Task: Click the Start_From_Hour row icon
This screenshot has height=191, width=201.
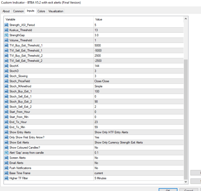Action: coord(6,112)
